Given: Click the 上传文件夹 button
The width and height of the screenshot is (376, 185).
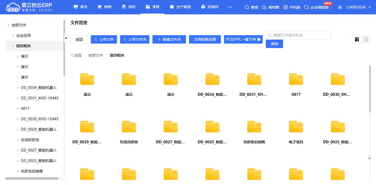Looking at the screenshot, I should (135, 39).
